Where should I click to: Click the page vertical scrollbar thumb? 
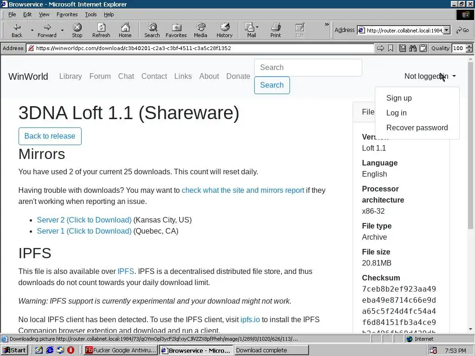pos(470,145)
